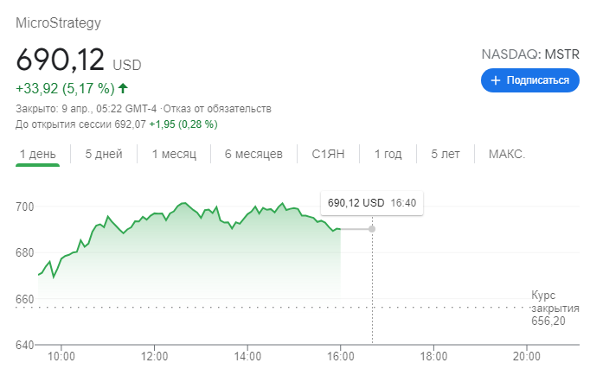Click the 12:00 time axis label
The image size is (590, 369).
[x=154, y=356]
